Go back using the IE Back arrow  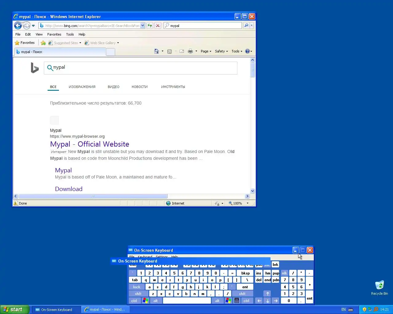18,25
